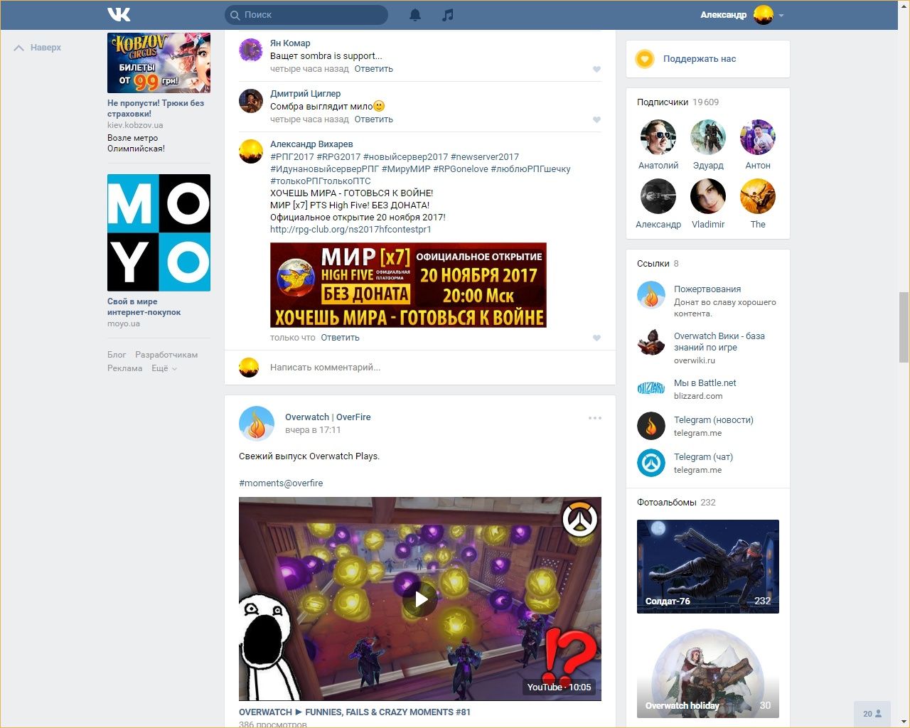Image resolution: width=910 pixels, height=728 pixels.
Task: Open subscriber Анатолий's avatar
Action: pyautogui.click(x=658, y=137)
